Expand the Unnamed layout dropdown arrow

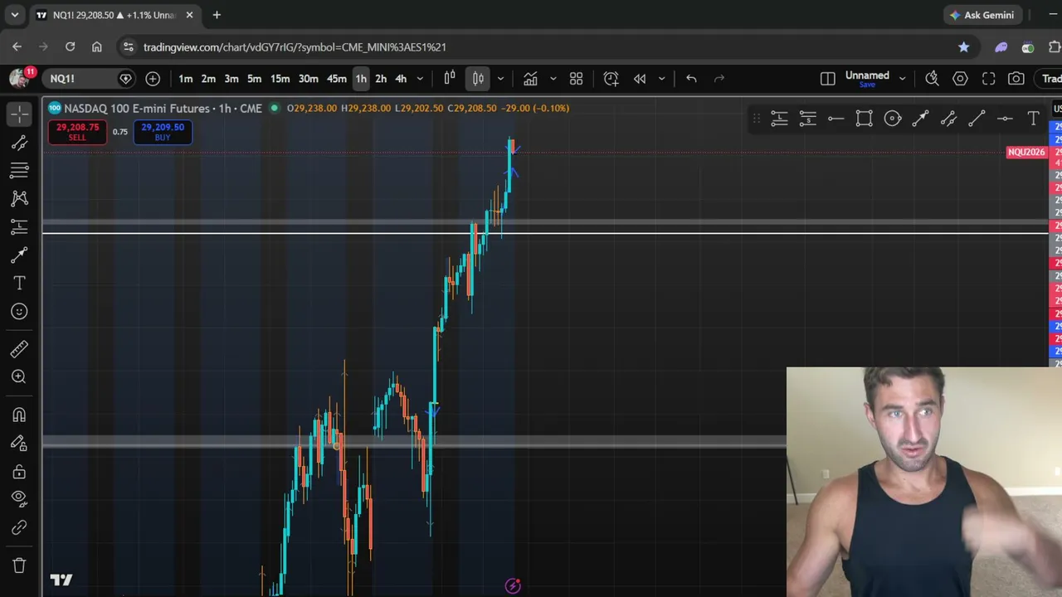tap(903, 79)
